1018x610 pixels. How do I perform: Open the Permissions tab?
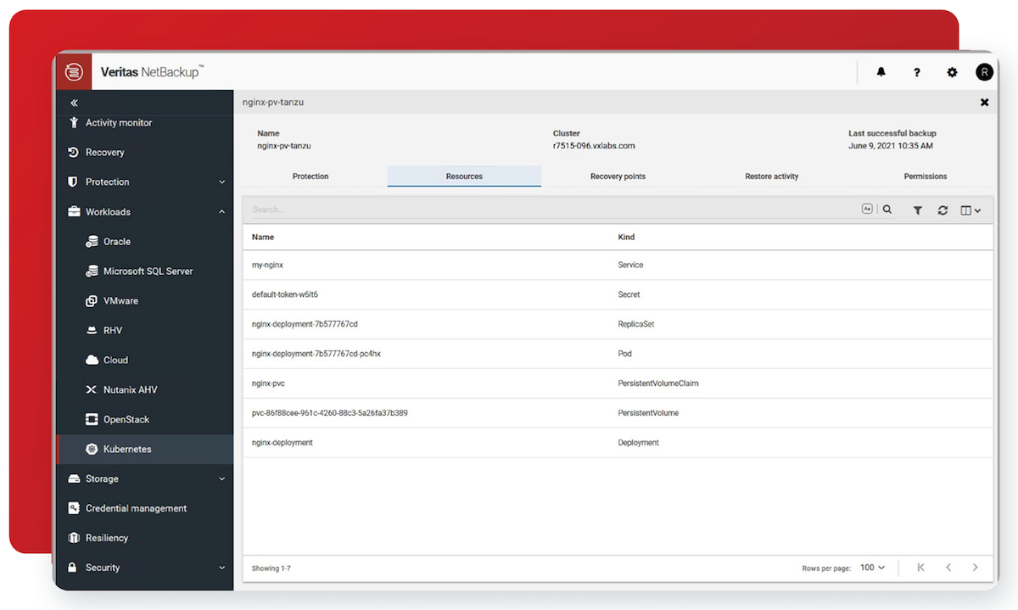[926, 176]
